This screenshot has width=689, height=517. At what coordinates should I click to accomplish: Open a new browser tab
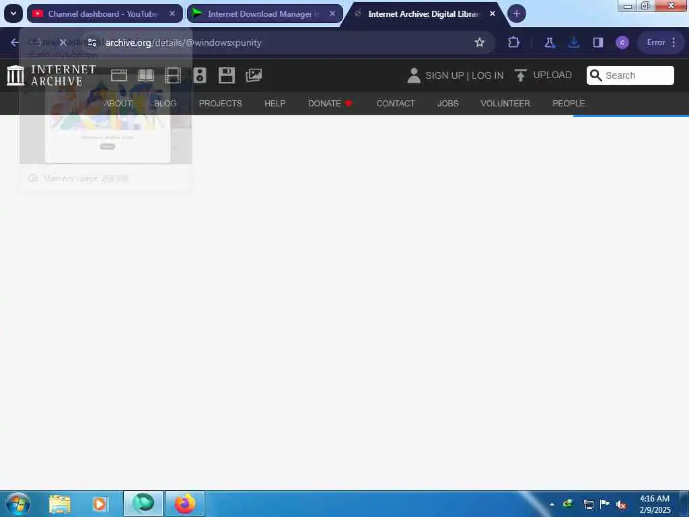(x=516, y=13)
